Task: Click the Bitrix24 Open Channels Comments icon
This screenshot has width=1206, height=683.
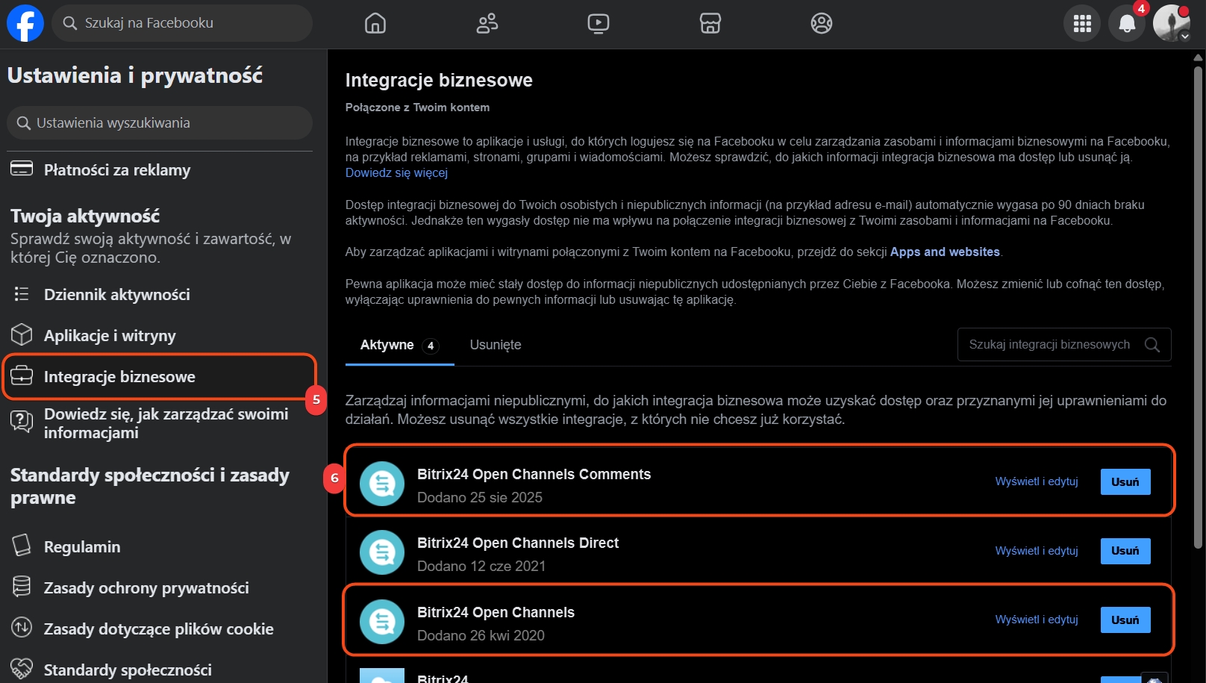Action: (x=382, y=484)
